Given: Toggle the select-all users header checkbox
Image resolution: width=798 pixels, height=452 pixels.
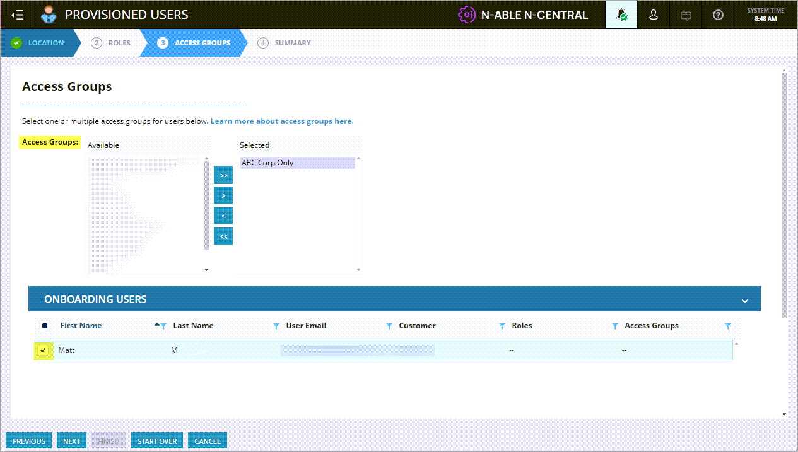Looking at the screenshot, I should tap(45, 326).
